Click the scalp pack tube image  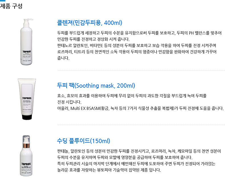27,99
